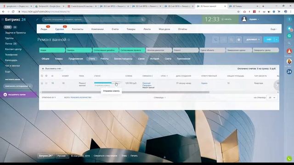The image size is (294, 165).
Task: Open the Лиды tab in CRM menu
Action: [x=44, y=29]
